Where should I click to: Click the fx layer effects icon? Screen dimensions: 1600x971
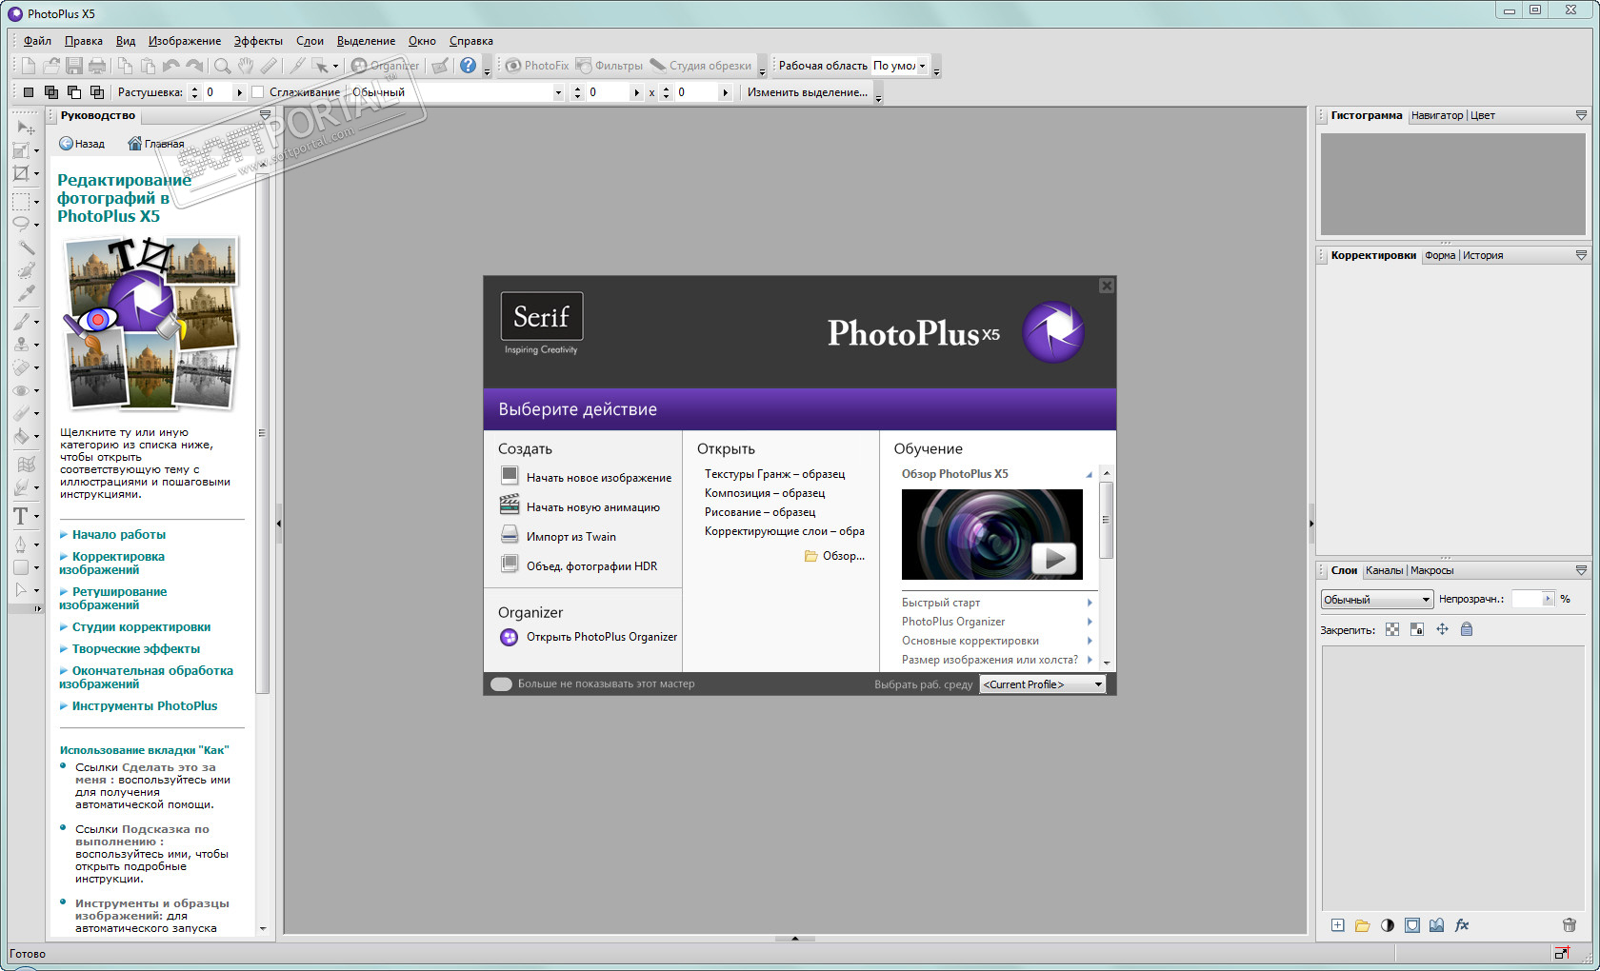1462,925
